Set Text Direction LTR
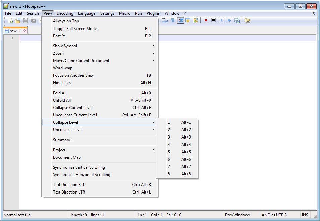Screen dimensions: 320x221 click(x=100, y=192)
